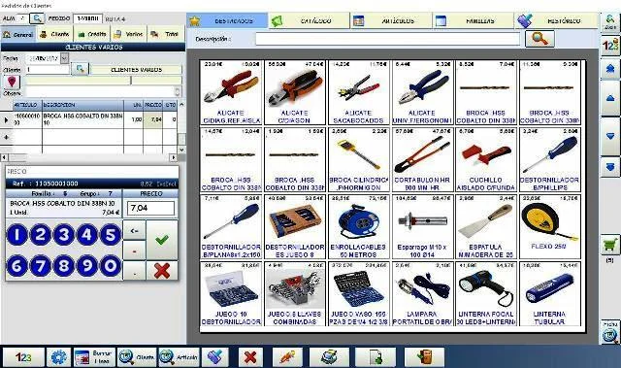Open the Crédito tab
The width and height of the screenshot is (621, 368).
92,34
